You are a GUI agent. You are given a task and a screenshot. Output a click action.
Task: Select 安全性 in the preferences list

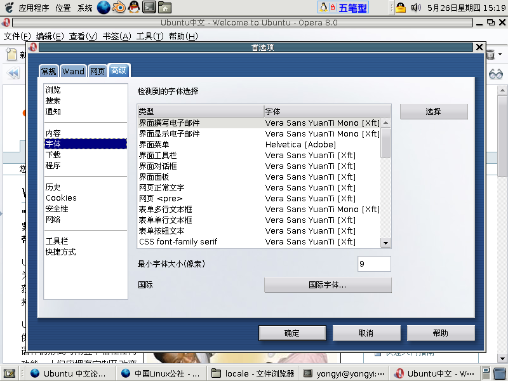click(x=86, y=209)
